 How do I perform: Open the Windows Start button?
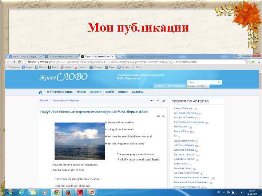point(10,192)
